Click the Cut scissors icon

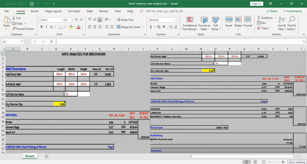[x=14, y=18]
